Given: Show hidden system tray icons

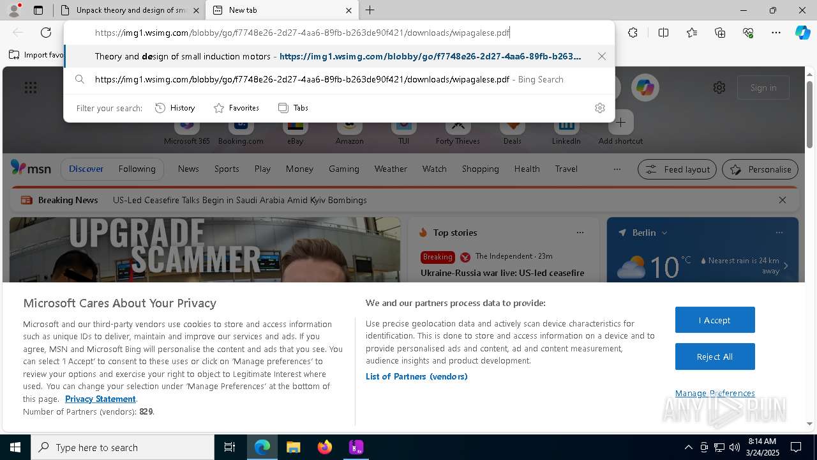Looking at the screenshot, I should pos(688,447).
